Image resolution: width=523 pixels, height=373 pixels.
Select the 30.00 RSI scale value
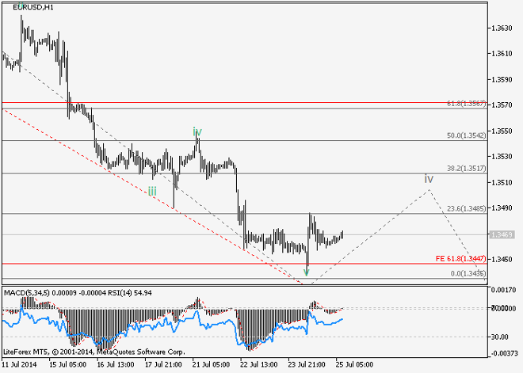pyautogui.click(x=500, y=337)
